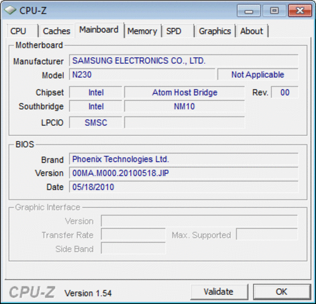The image size is (316, 304).
Task: Click the Manufacturer label
Action: tap(38, 61)
